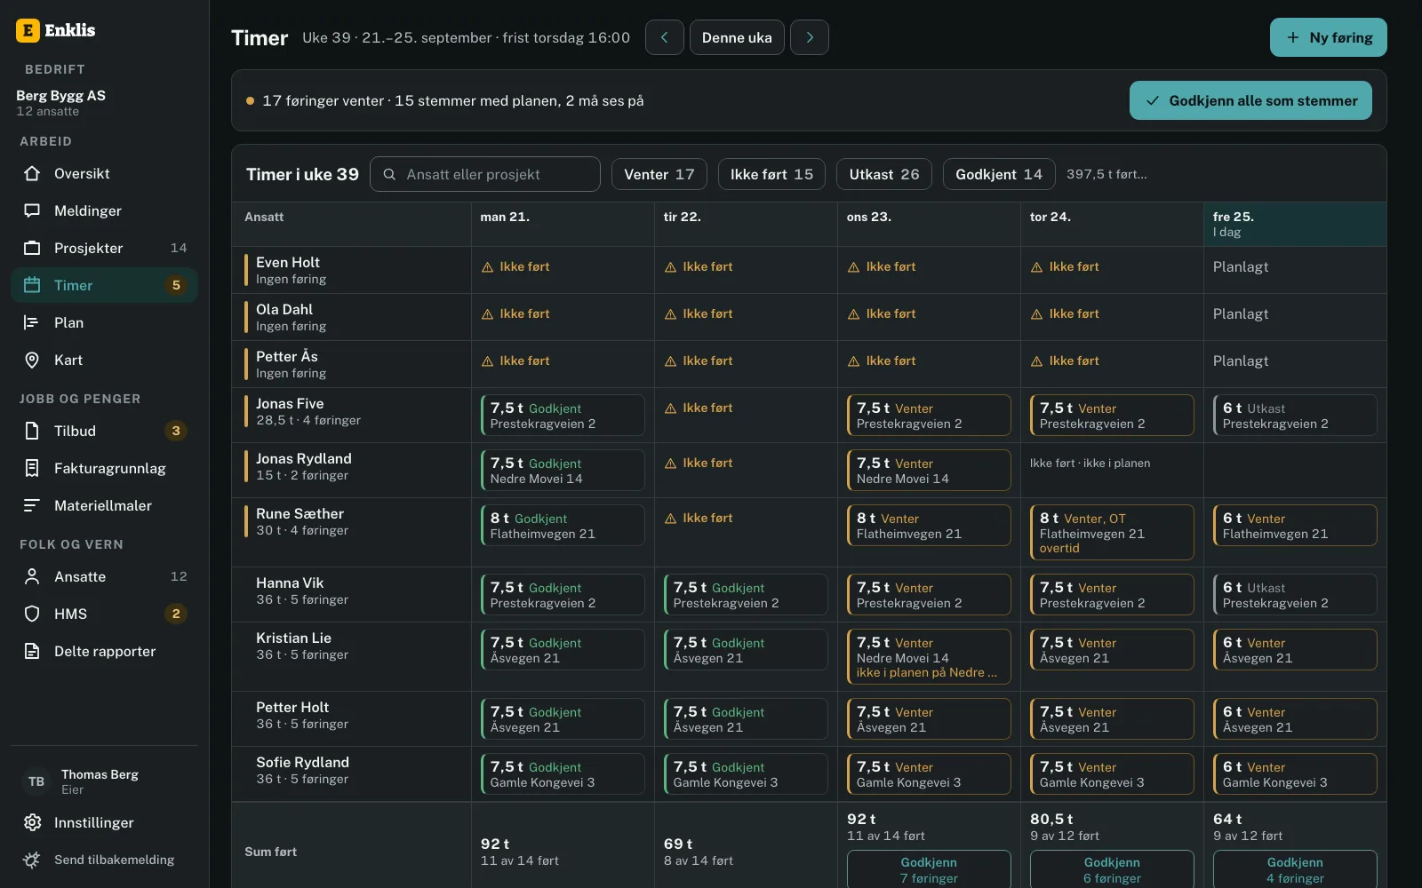Select the Berg Bygg AS company name

[x=60, y=95]
